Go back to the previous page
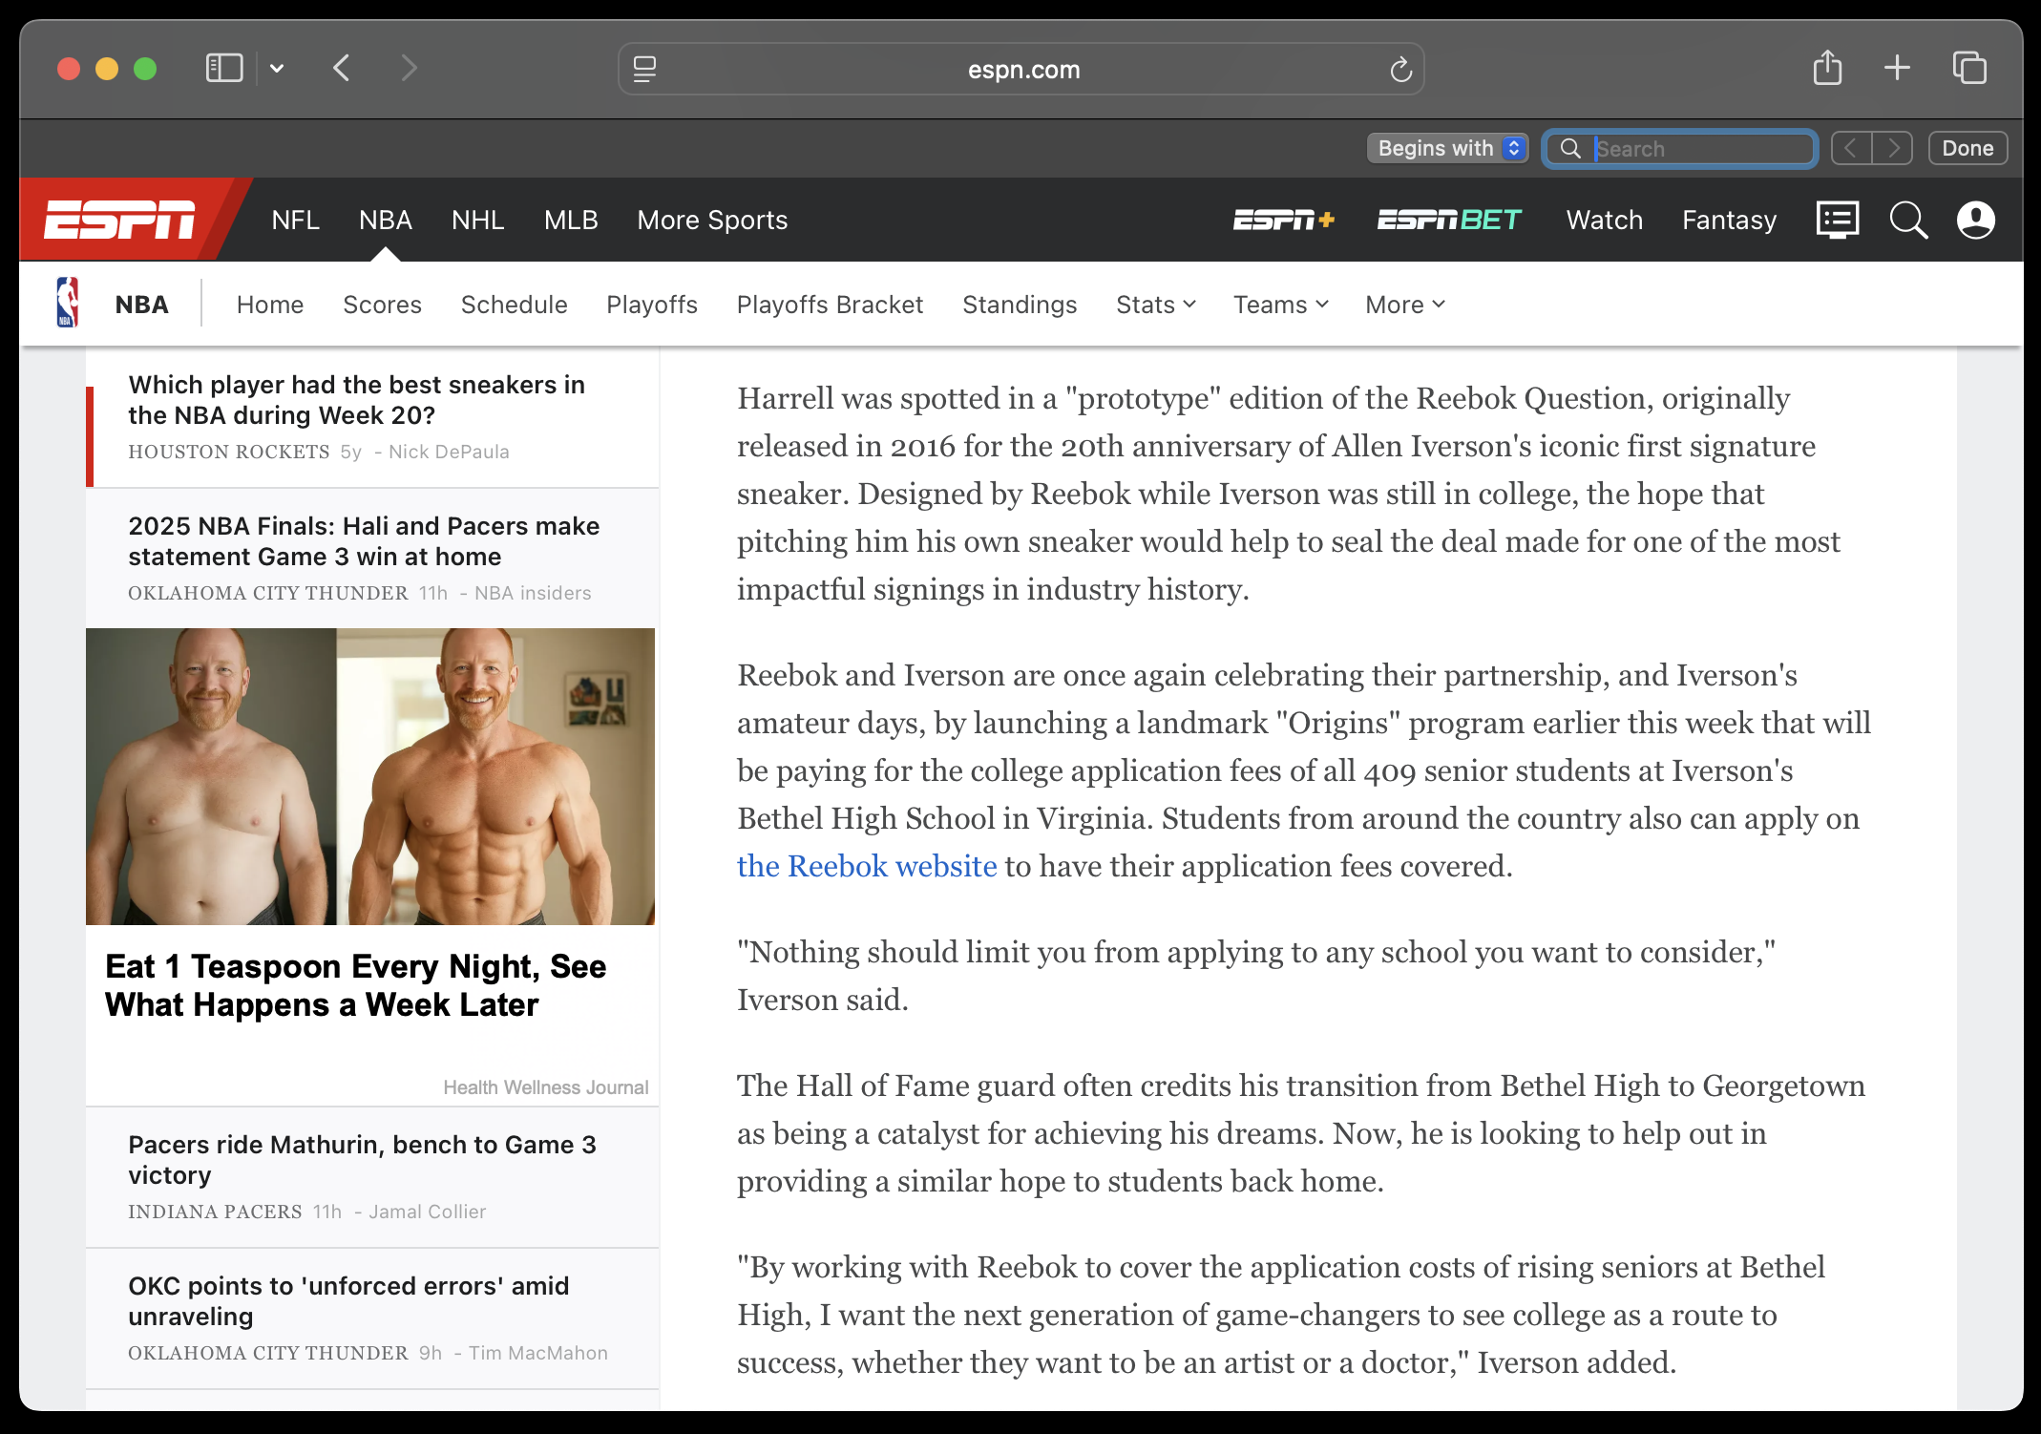This screenshot has width=2041, height=1434. tap(342, 69)
